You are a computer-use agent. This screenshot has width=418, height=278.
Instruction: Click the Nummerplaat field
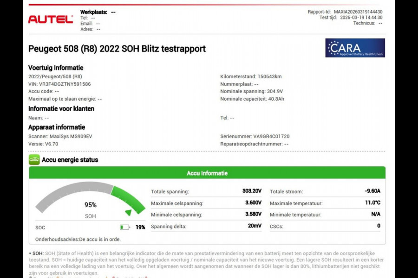(239, 84)
